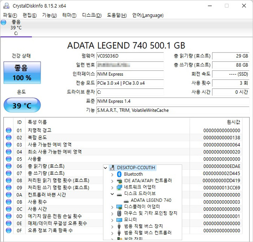
Task: Click the power on hours value 0 시간
Action: (231, 92)
